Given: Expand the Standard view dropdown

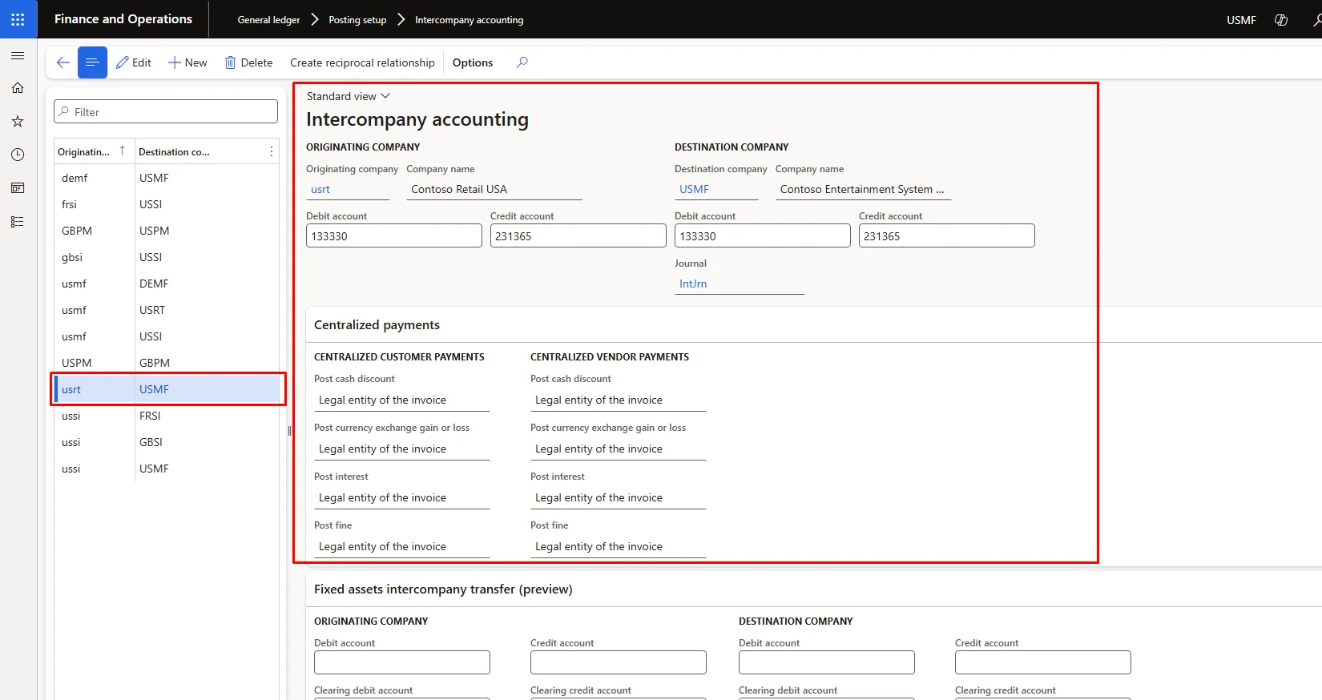Looking at the screenshot, I should point(348,96).
